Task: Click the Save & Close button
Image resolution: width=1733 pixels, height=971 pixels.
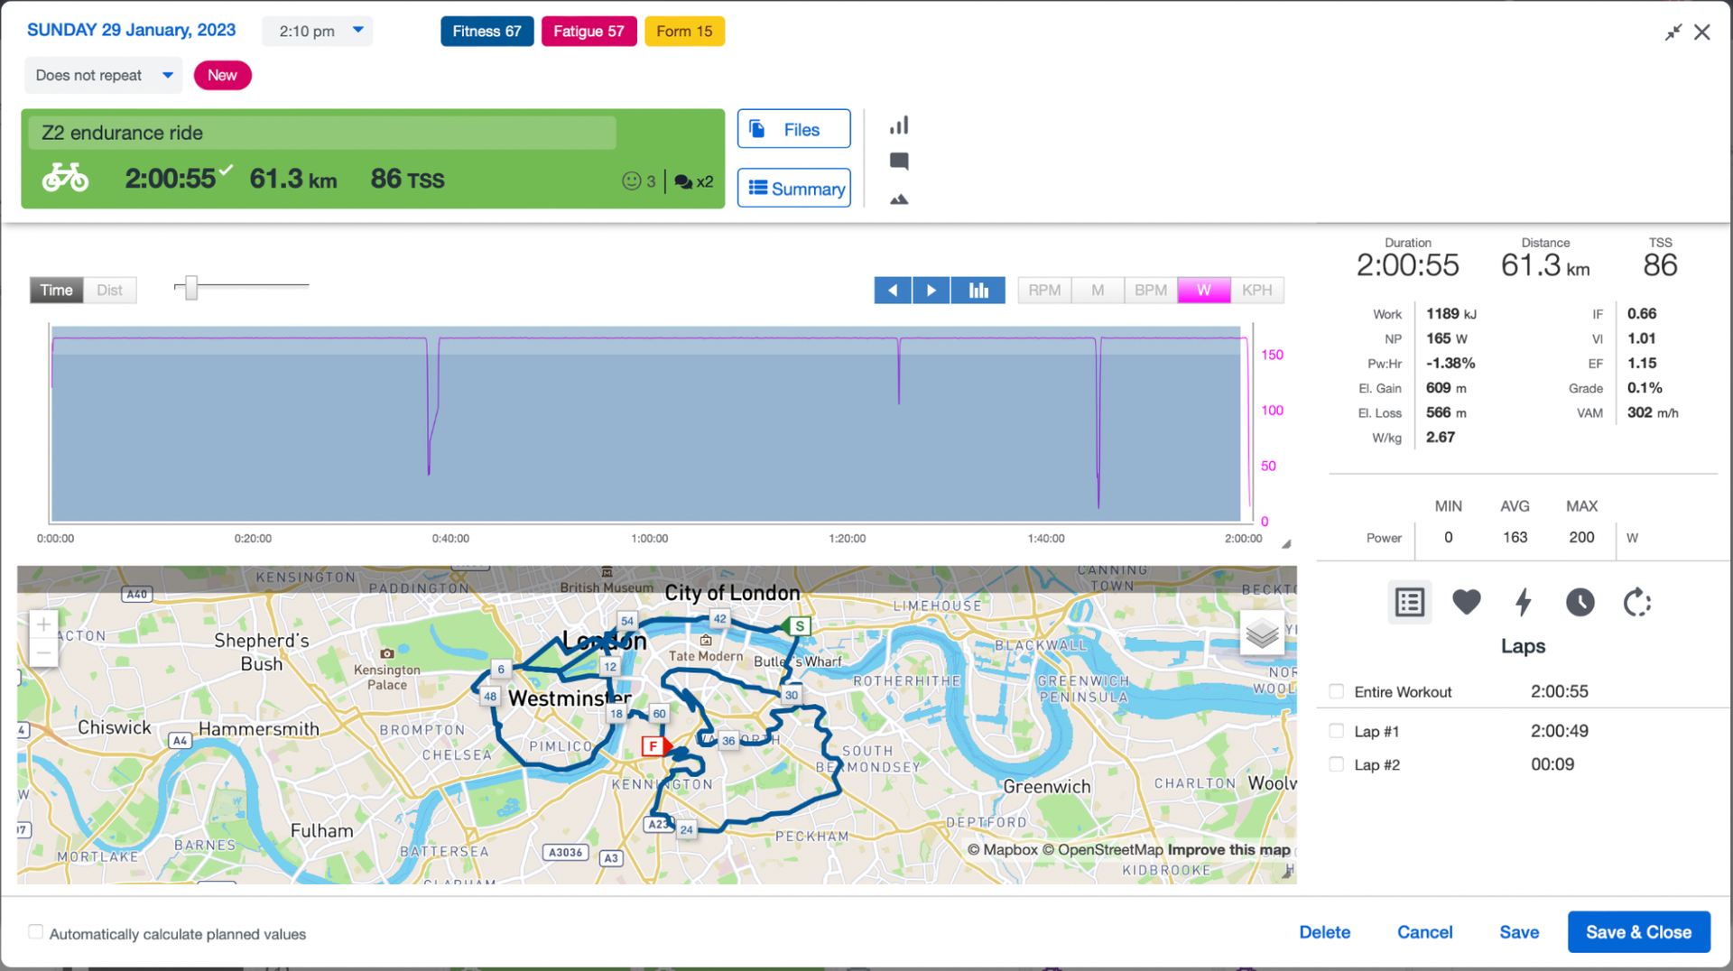Action: click(1639, 931)
